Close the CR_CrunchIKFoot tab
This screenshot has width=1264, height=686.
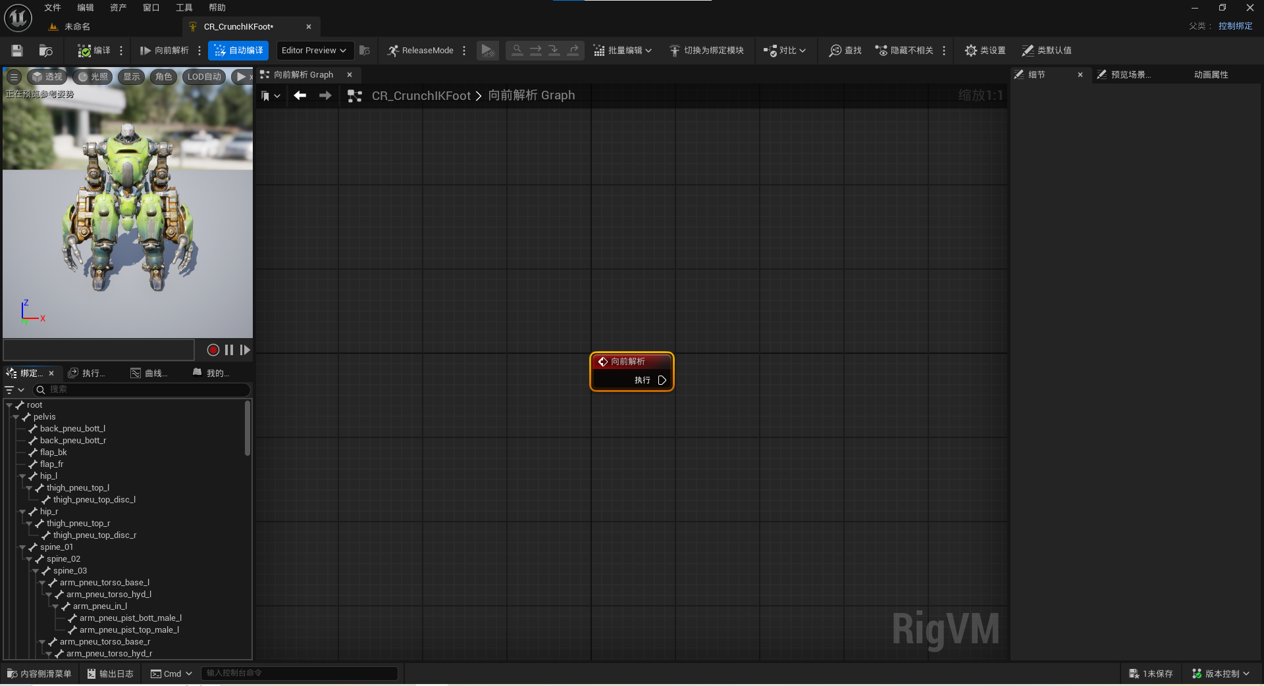(309, 27)
